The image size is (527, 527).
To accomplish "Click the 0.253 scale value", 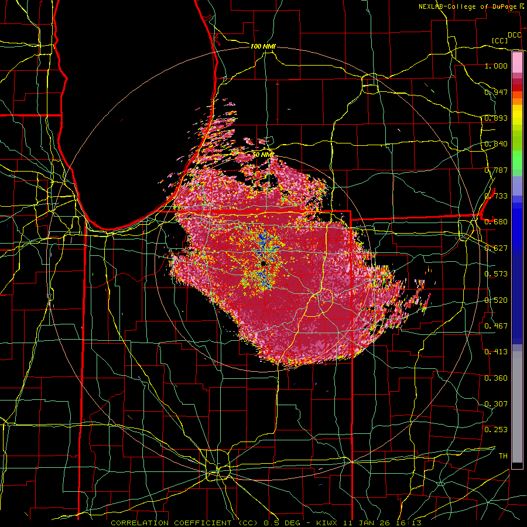I will pos(496,430).
